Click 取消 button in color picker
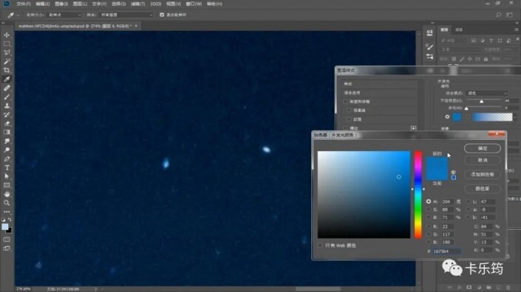This screenshot has height=292, width=521. tap(483, 161)
